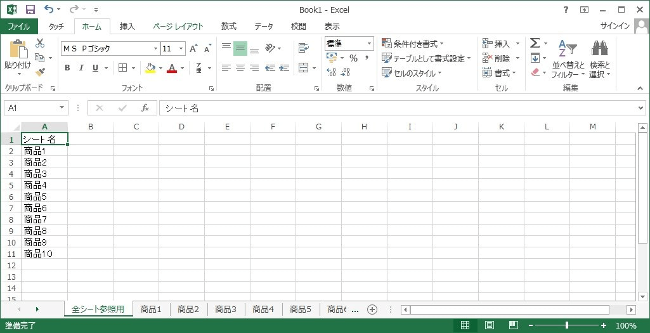
Task: Toggle Bold formatting
Action: tap(67, 68)
